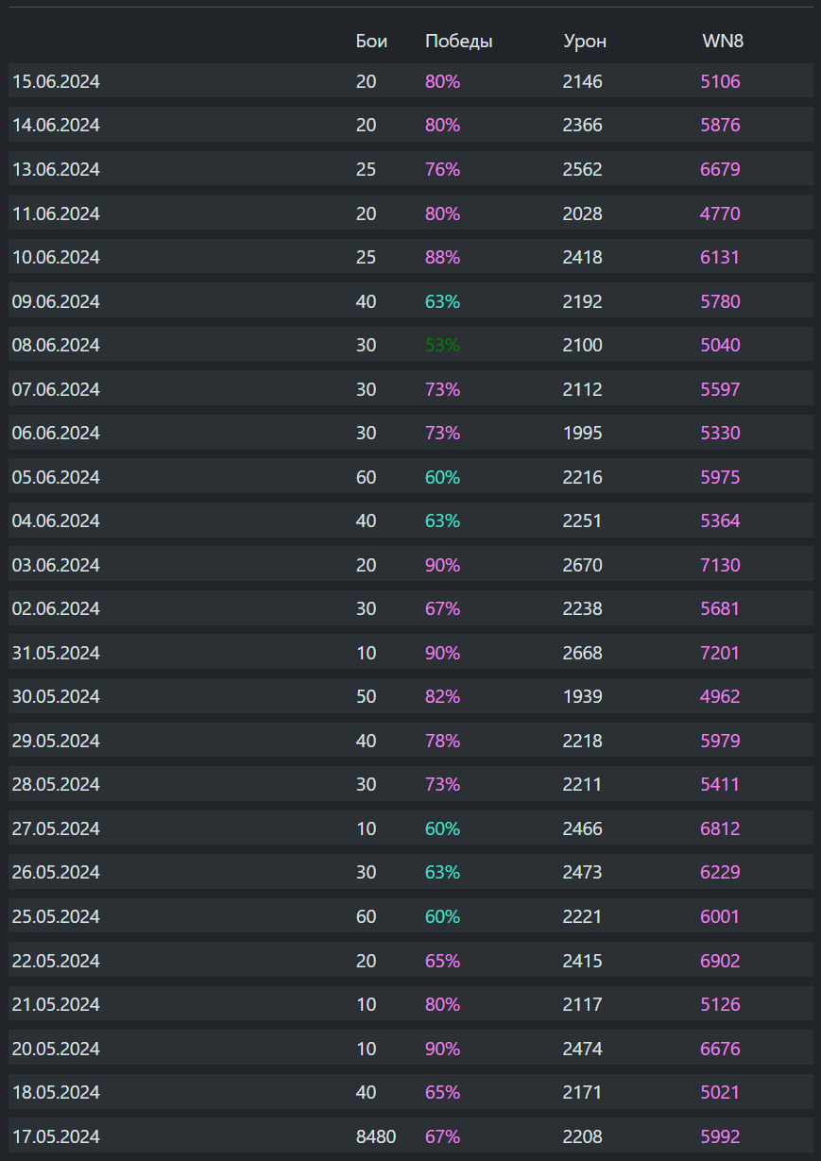This screenshot has width=821, height=1161.
Task: Click damage value 1939
Action: coord(582,697)
